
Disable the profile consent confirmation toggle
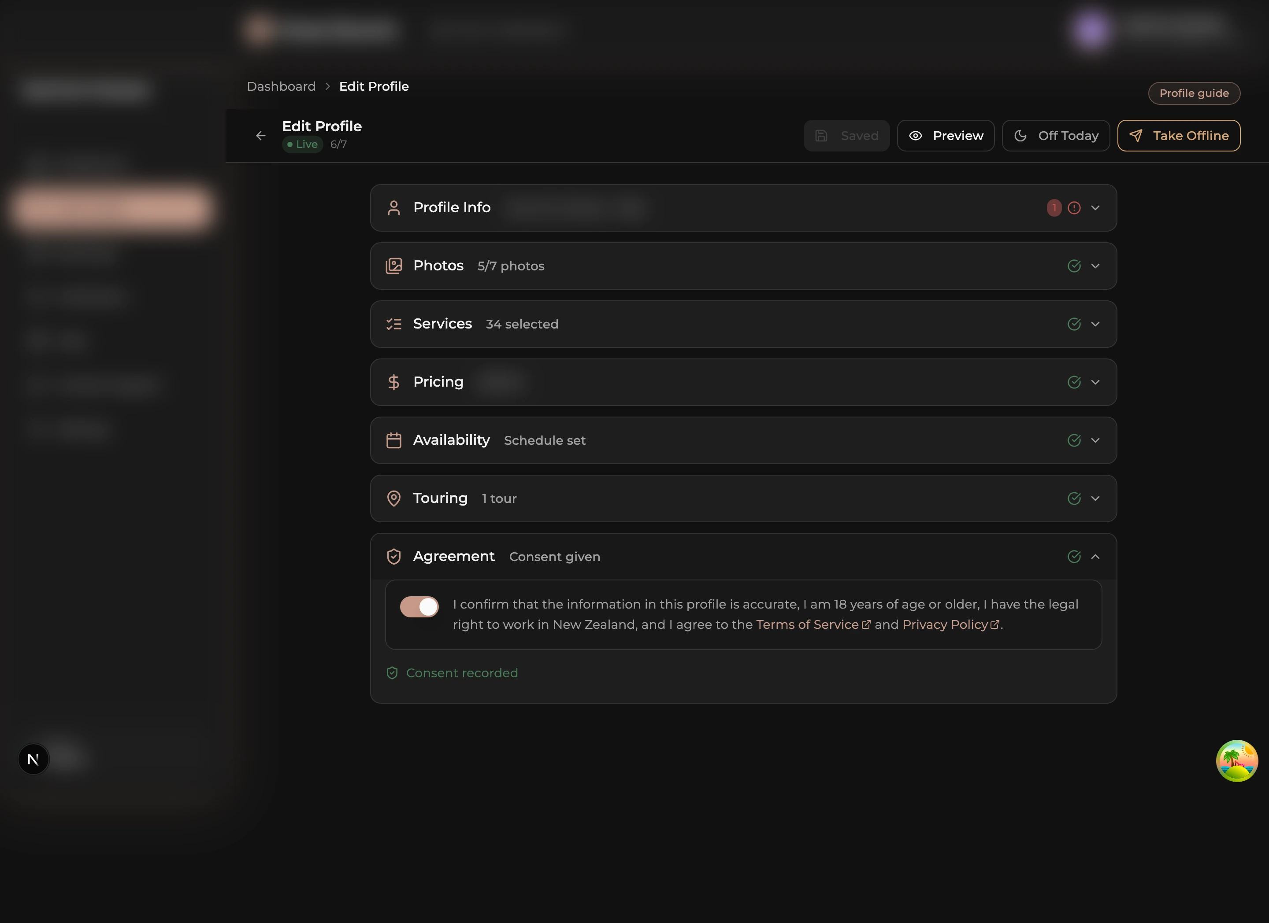pos(419,606)
